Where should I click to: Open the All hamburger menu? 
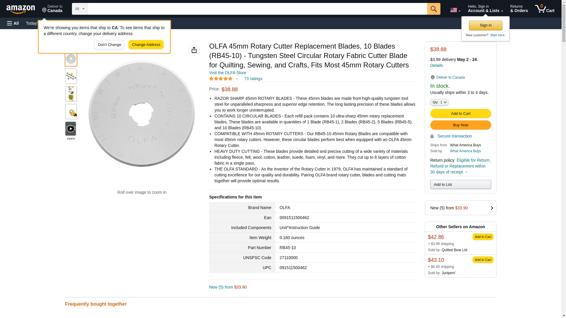point(13,23)
